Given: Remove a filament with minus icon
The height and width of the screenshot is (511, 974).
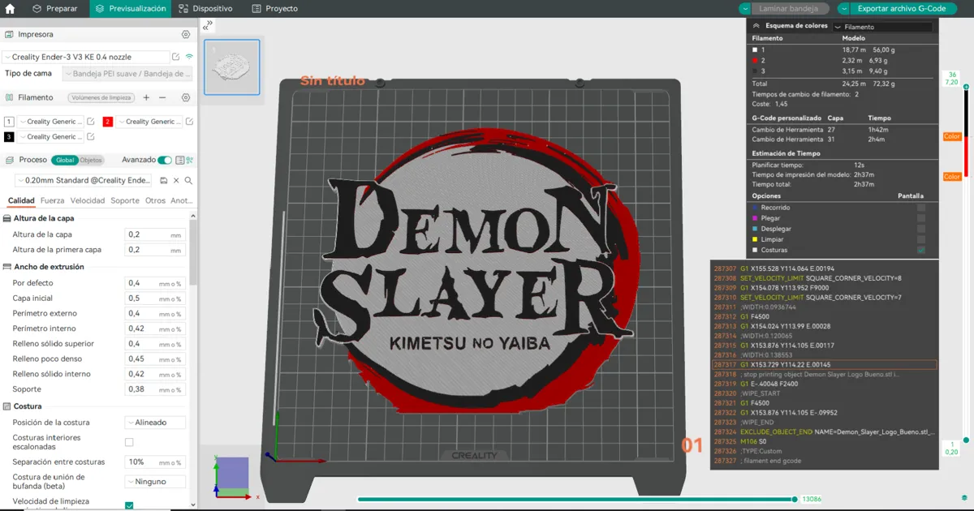Looking at the screenshot, I should click(x=162, y=97).
